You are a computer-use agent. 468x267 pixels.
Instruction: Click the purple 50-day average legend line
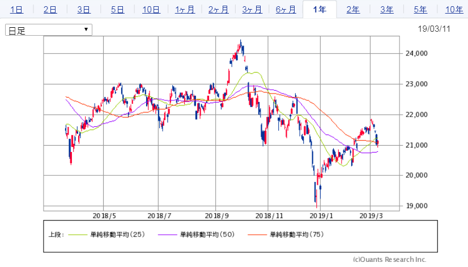[x=168, y=235]
